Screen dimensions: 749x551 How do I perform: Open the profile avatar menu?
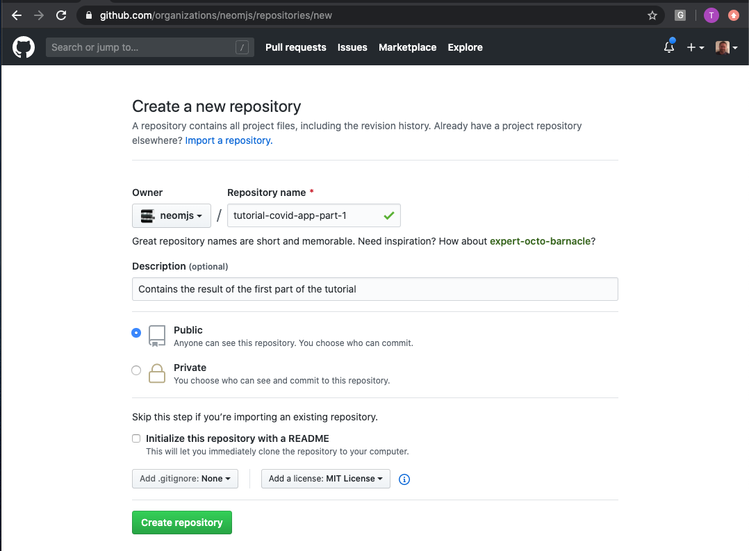point(723,47)
